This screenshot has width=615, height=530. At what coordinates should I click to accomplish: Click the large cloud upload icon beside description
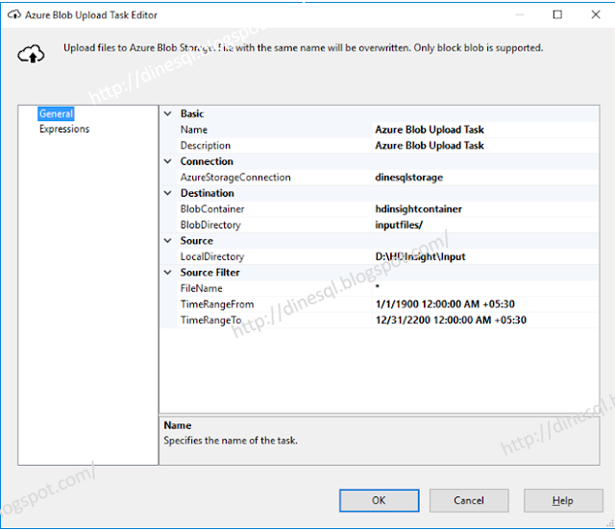[x=31, y=54]
